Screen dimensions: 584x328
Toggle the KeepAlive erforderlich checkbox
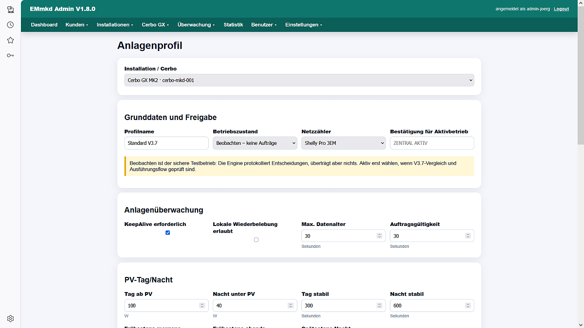167,233
